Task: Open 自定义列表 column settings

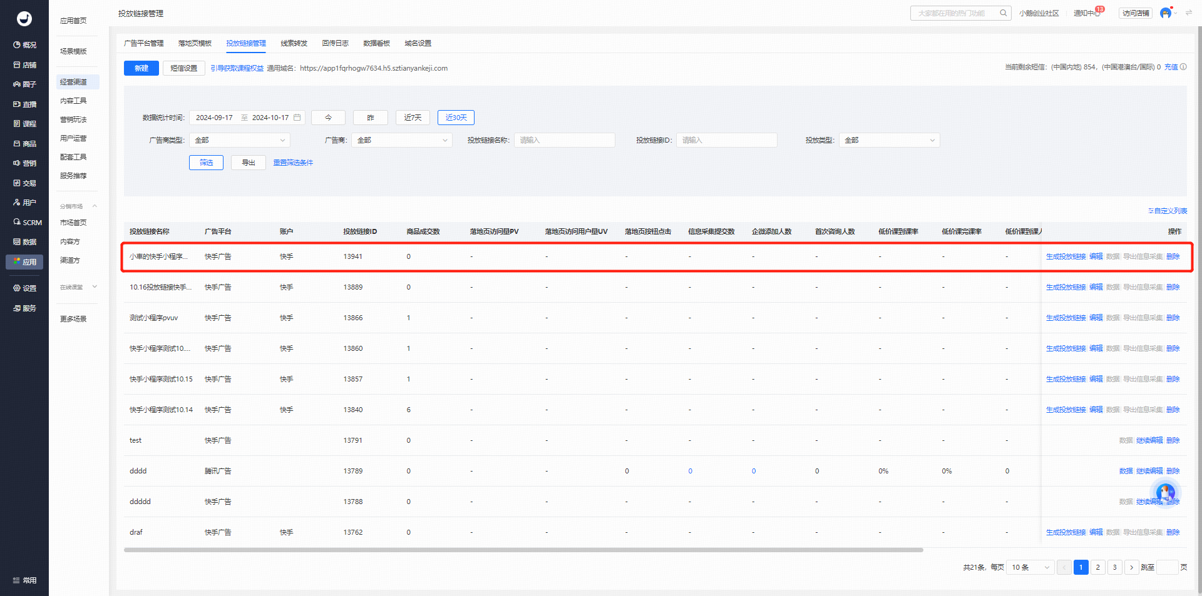Action: (1168, 211)
